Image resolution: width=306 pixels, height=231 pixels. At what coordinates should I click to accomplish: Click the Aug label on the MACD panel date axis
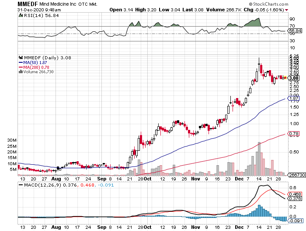click(56, 227)
